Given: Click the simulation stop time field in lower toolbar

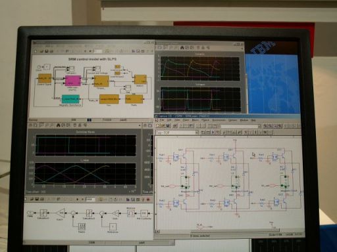Looking at the screenshot, I should [x=90, y=199].
